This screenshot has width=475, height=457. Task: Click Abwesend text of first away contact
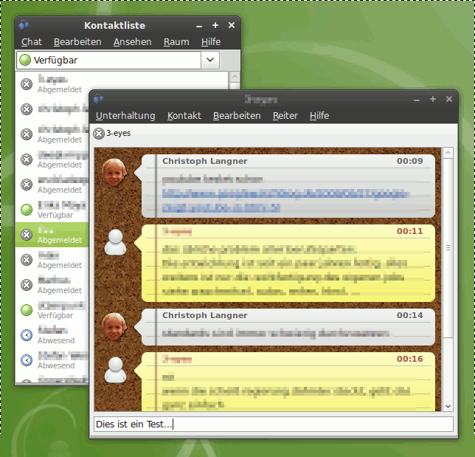[x=56, y=340]
